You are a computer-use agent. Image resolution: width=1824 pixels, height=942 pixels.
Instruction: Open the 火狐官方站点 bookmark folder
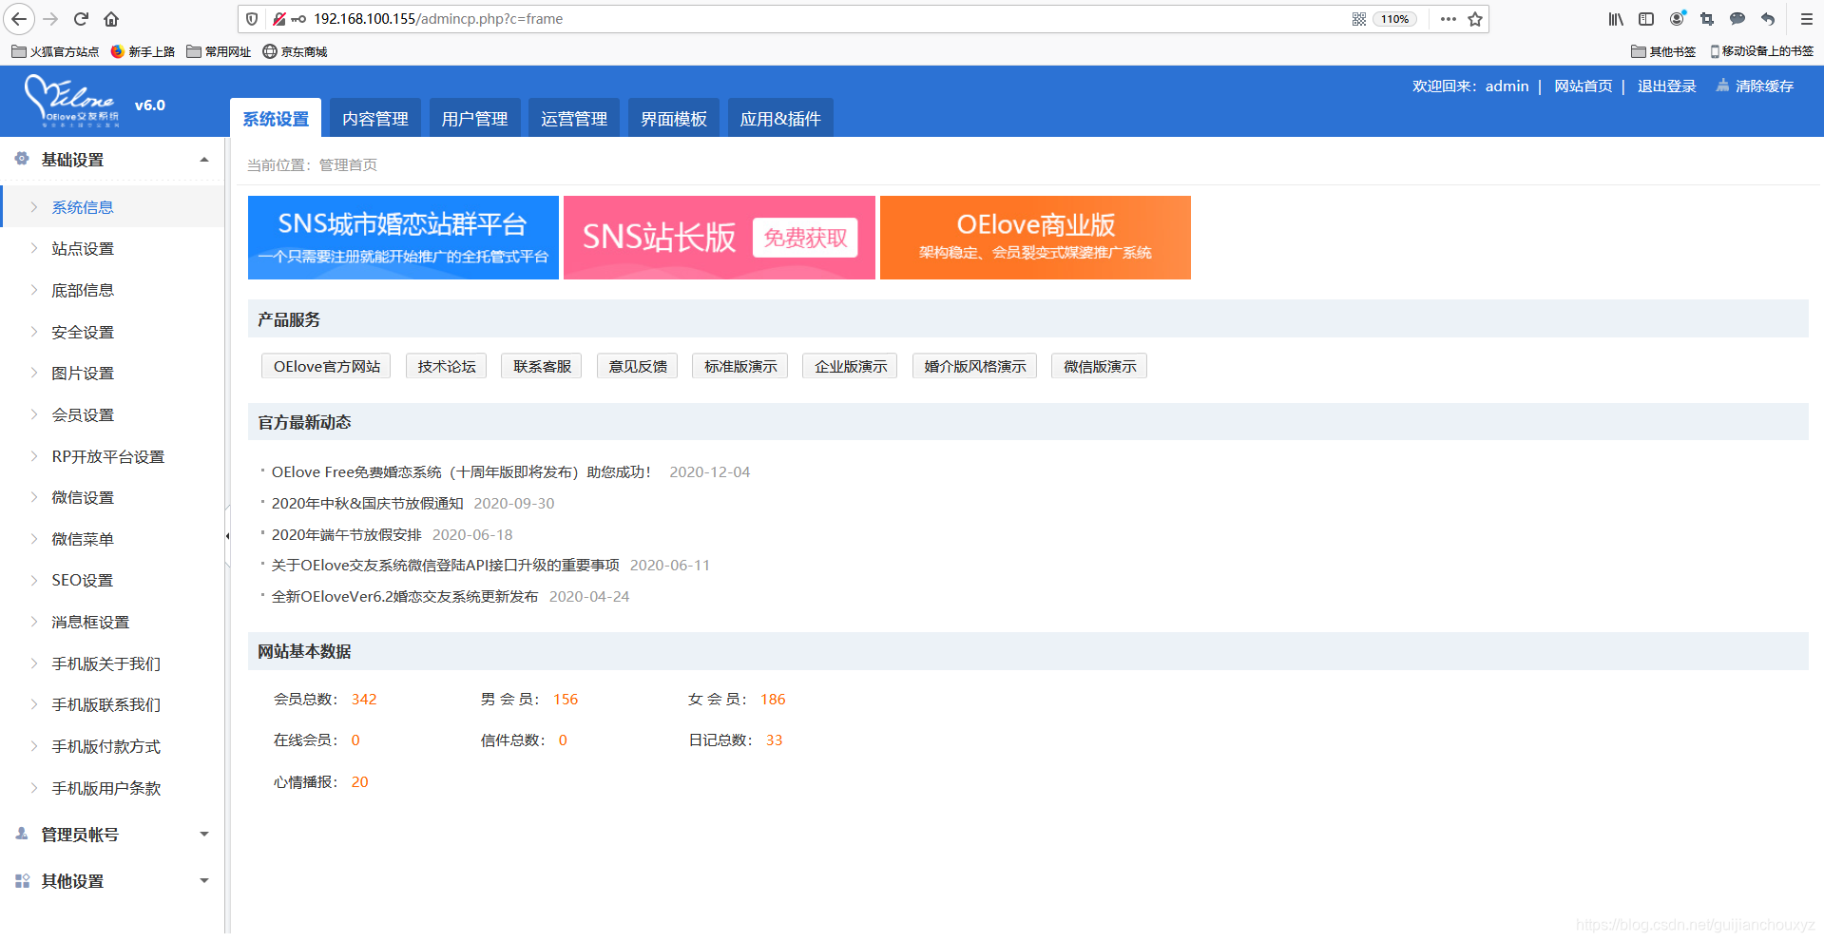point(55,51)
